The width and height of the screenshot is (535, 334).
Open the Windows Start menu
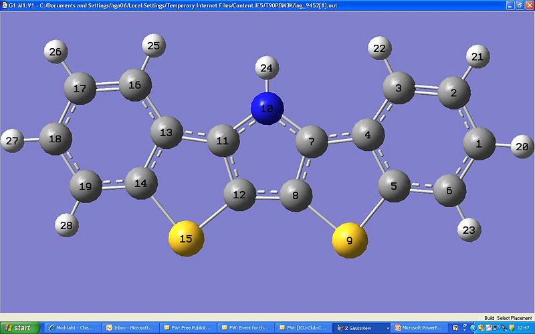click(20, 328)
